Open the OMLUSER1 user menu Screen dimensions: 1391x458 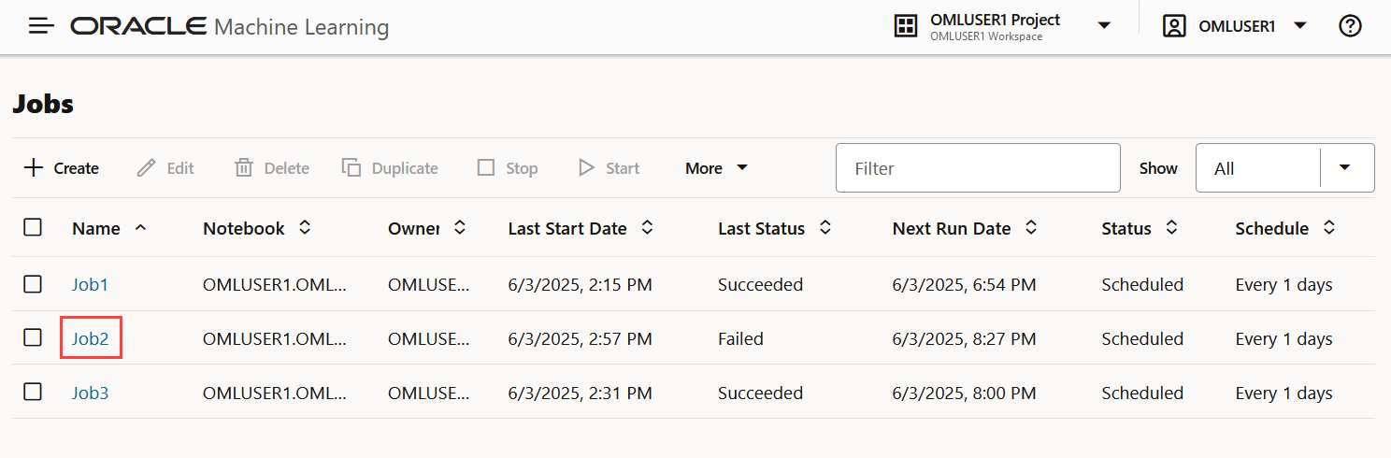tap(1299, 26)
